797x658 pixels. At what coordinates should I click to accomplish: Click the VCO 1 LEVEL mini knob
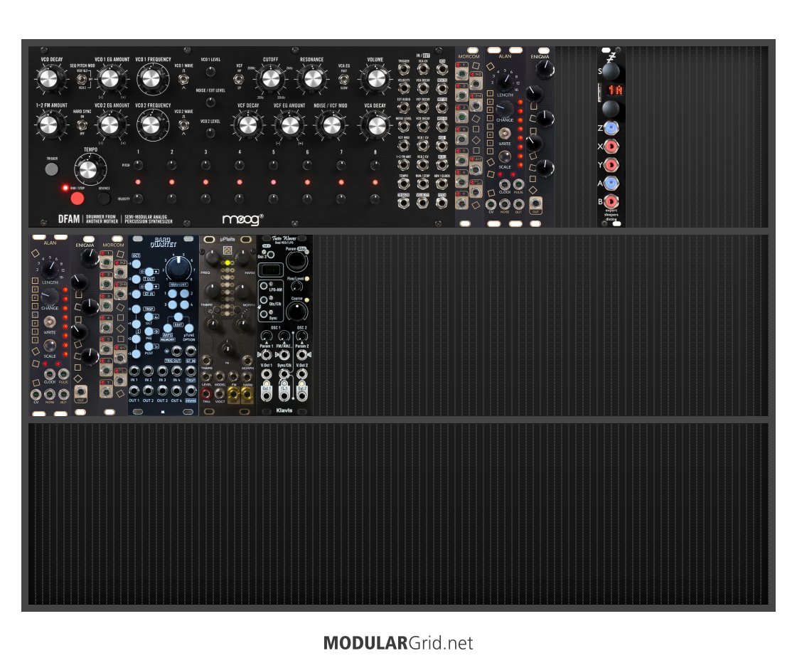click(210, 70)
